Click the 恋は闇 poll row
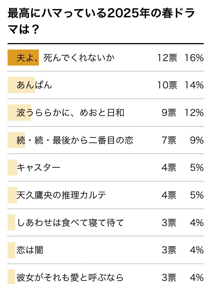 (105, 250)
